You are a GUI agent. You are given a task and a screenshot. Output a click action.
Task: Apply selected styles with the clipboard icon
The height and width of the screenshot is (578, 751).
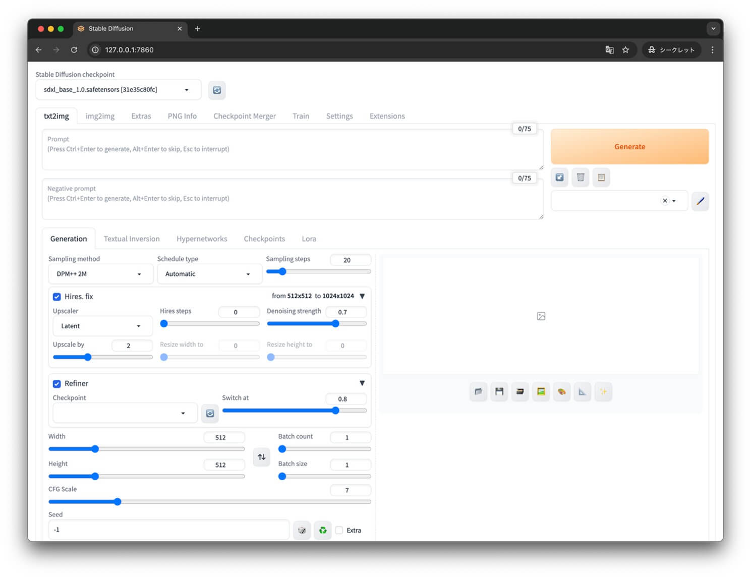601,178
